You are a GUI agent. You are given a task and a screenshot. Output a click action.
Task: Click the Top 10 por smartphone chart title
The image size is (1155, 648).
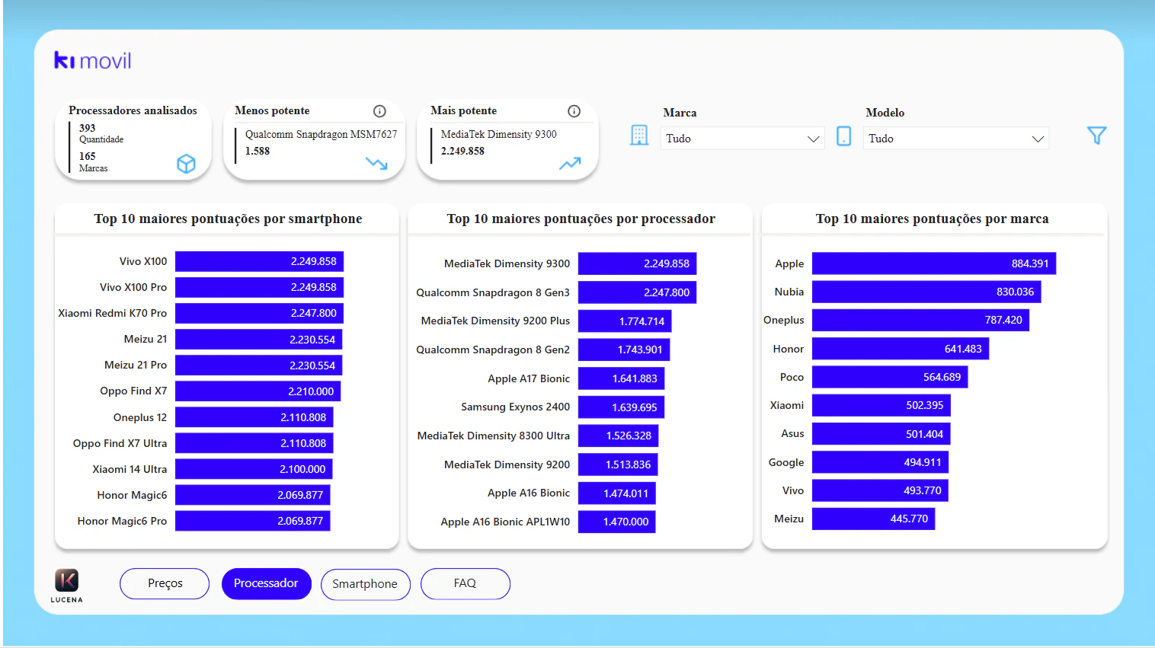point(228,219)
